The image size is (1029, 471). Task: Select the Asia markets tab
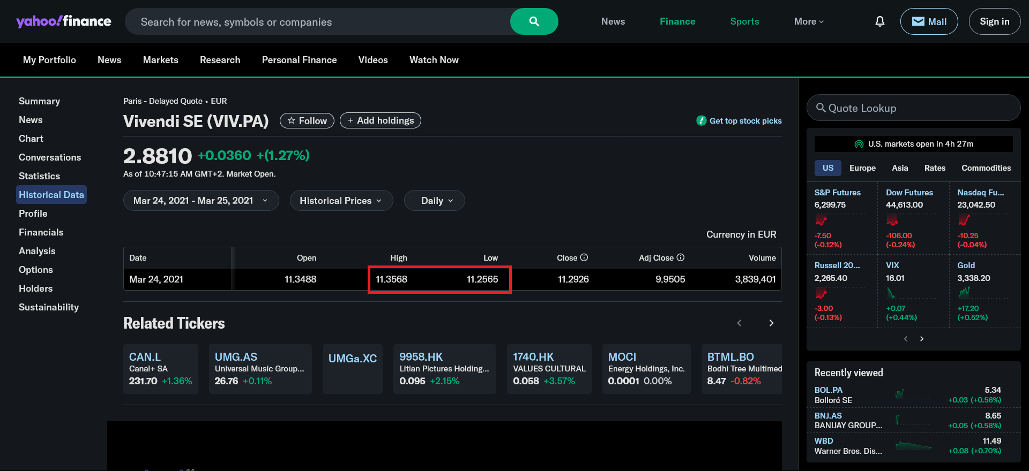pyautogui.click(x=900, y=168)
